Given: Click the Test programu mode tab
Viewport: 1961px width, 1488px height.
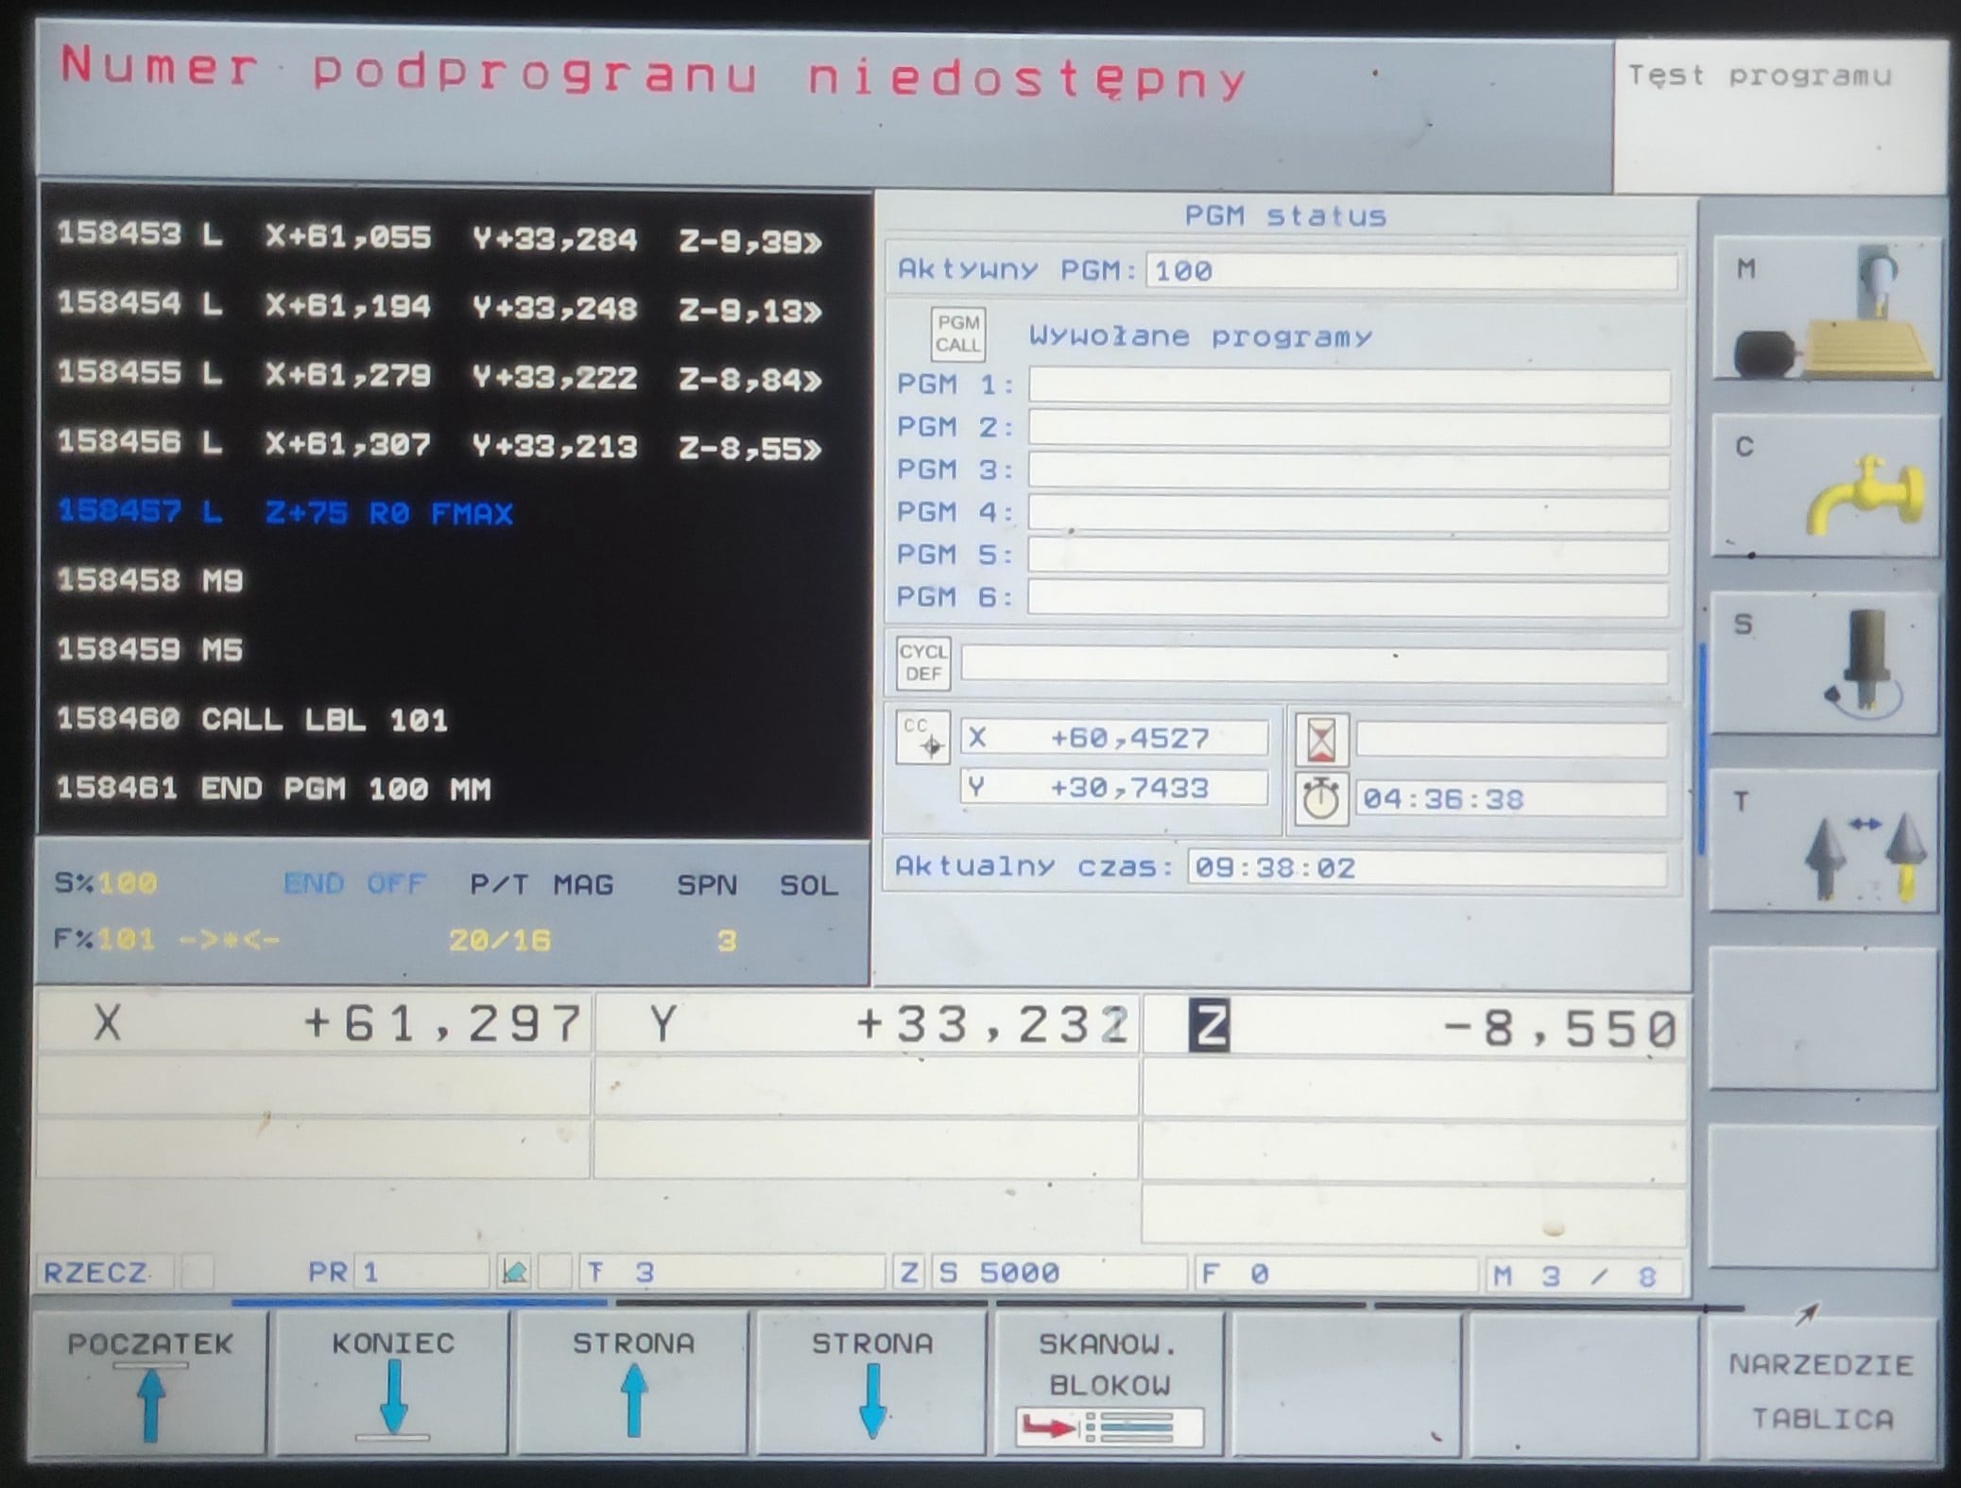Looking at the screenshot, I should coord(1760,77).
